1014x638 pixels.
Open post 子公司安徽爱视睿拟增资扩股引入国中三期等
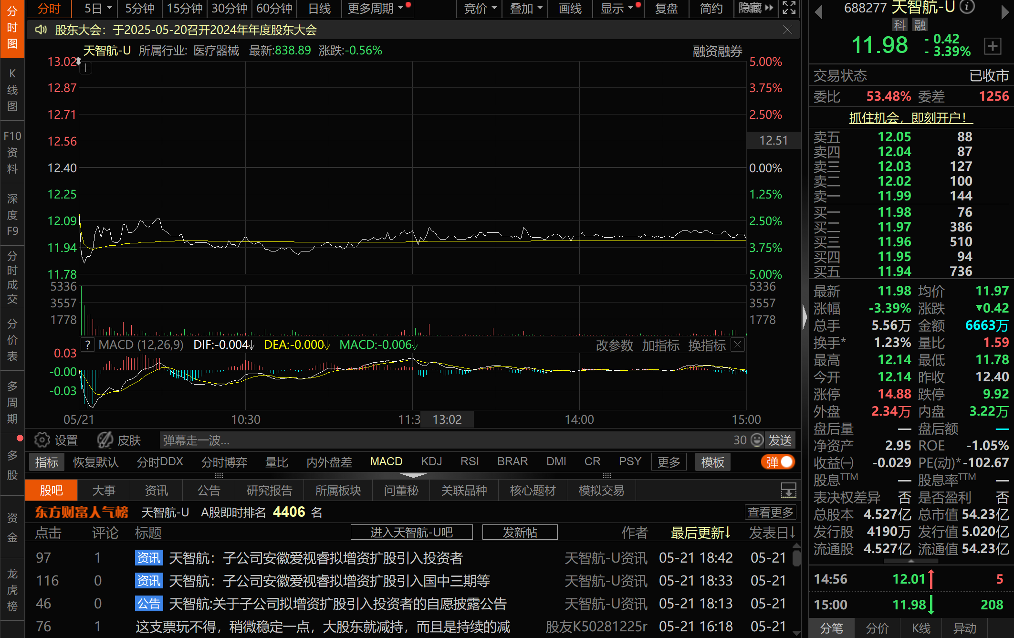(x=329, y=581)
